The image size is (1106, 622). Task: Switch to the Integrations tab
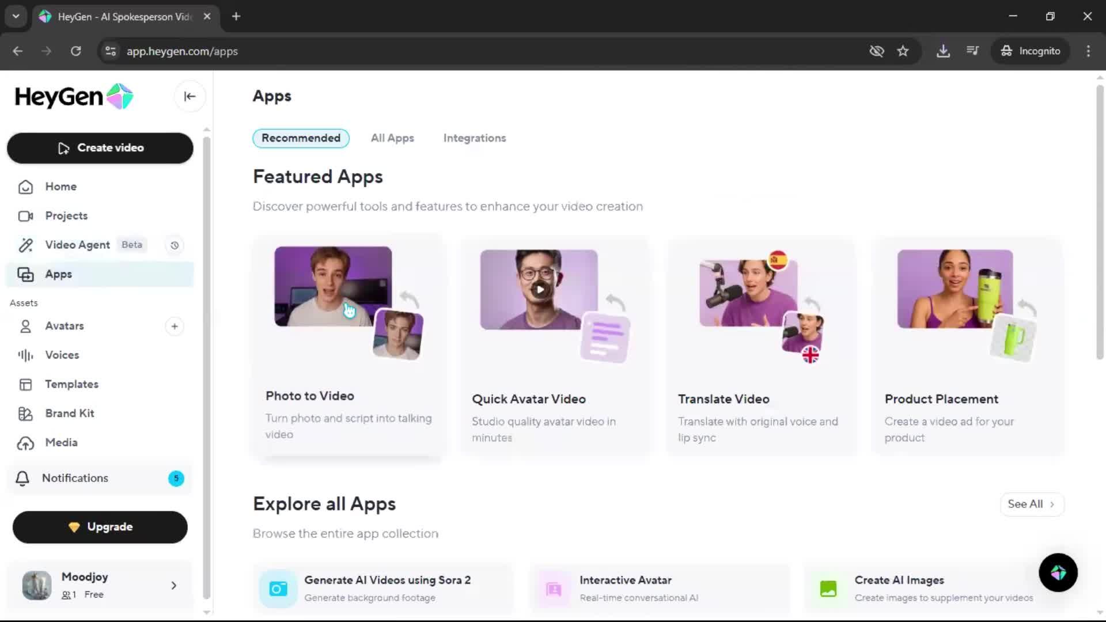pos(474,138)
